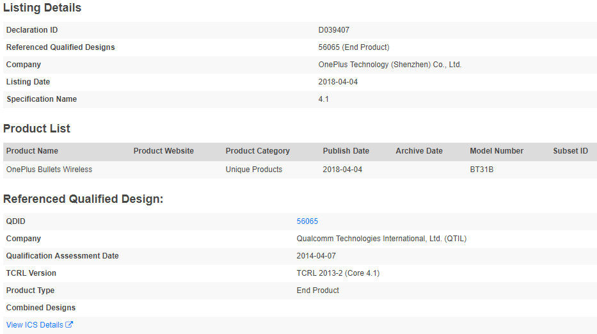597x334 pixels.
Task: Click the BT31B model number cell
Action: coord(481,170)
